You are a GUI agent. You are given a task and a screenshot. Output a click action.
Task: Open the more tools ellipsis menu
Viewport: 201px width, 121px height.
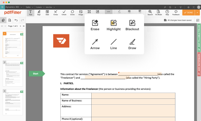108,12
